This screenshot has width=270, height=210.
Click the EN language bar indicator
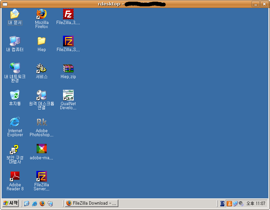(222, 203)
